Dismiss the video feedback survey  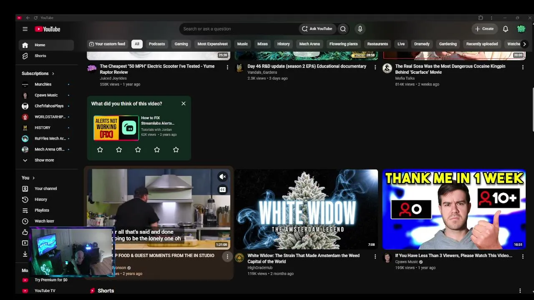coord(184,103)
